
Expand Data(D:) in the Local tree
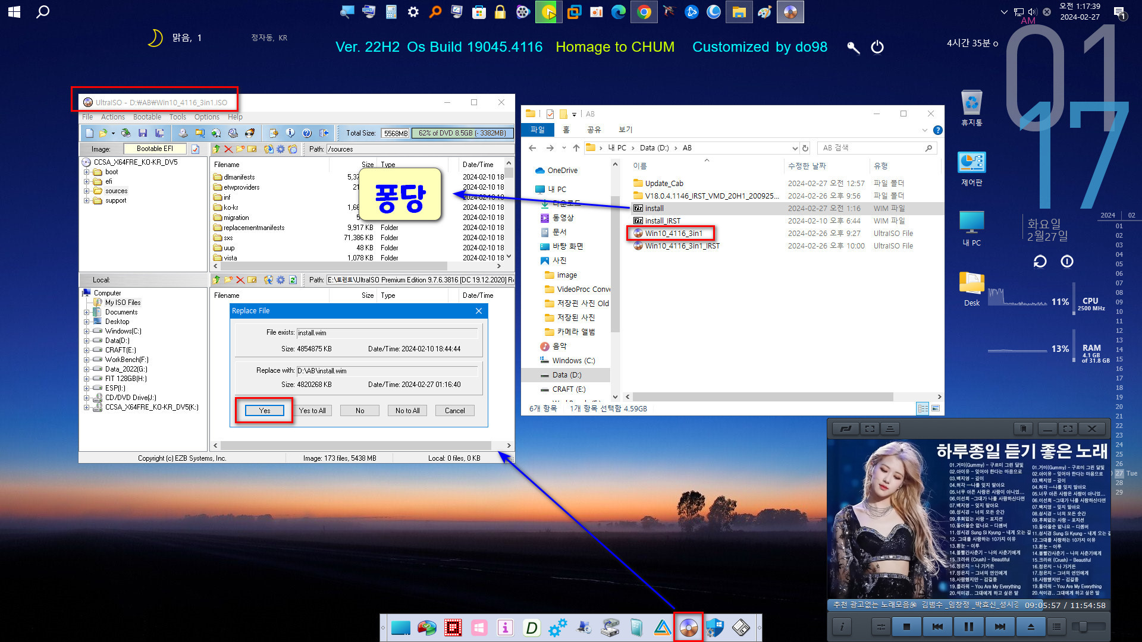pos(87,341)
